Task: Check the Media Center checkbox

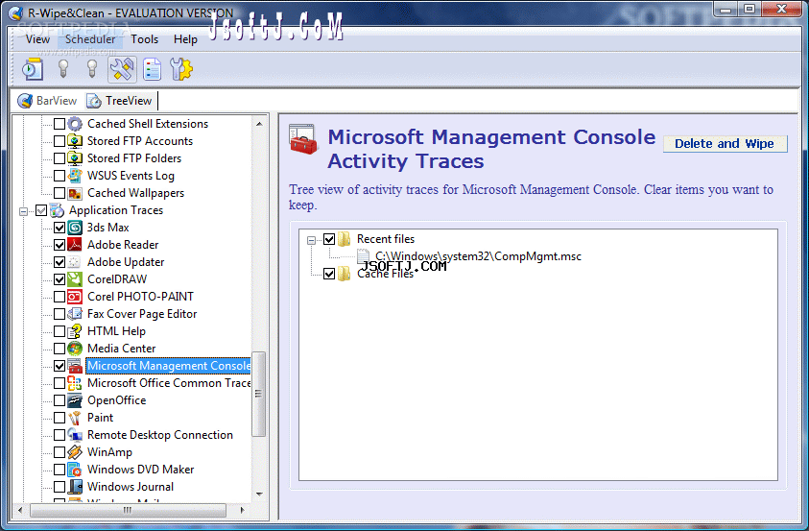Action: coord(59,349)
